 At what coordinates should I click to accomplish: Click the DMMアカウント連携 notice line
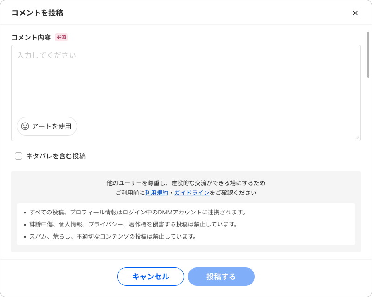coord(137,213)
